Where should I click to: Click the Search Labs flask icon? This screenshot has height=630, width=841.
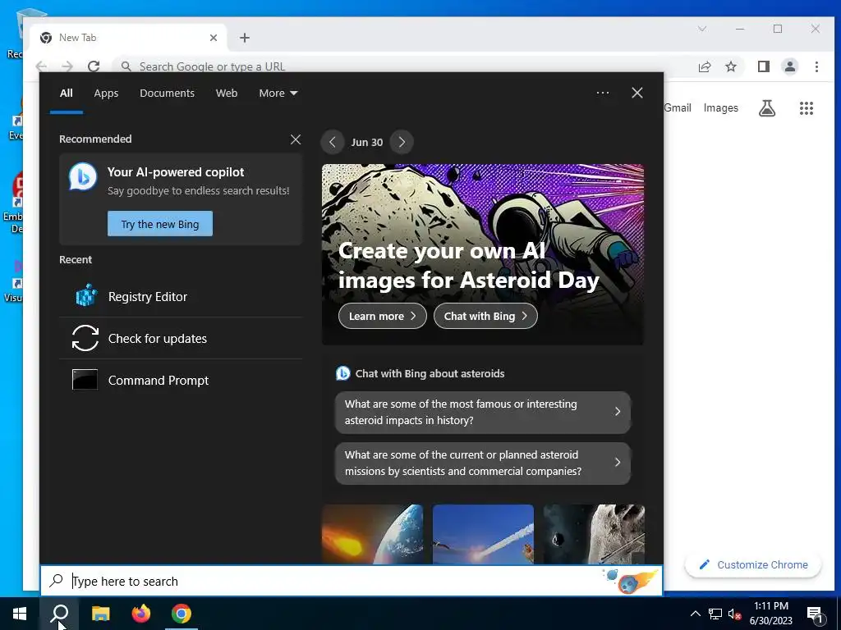click(x=767, y=108)
